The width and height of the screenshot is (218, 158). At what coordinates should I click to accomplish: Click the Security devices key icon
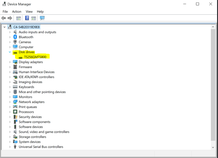15,117
